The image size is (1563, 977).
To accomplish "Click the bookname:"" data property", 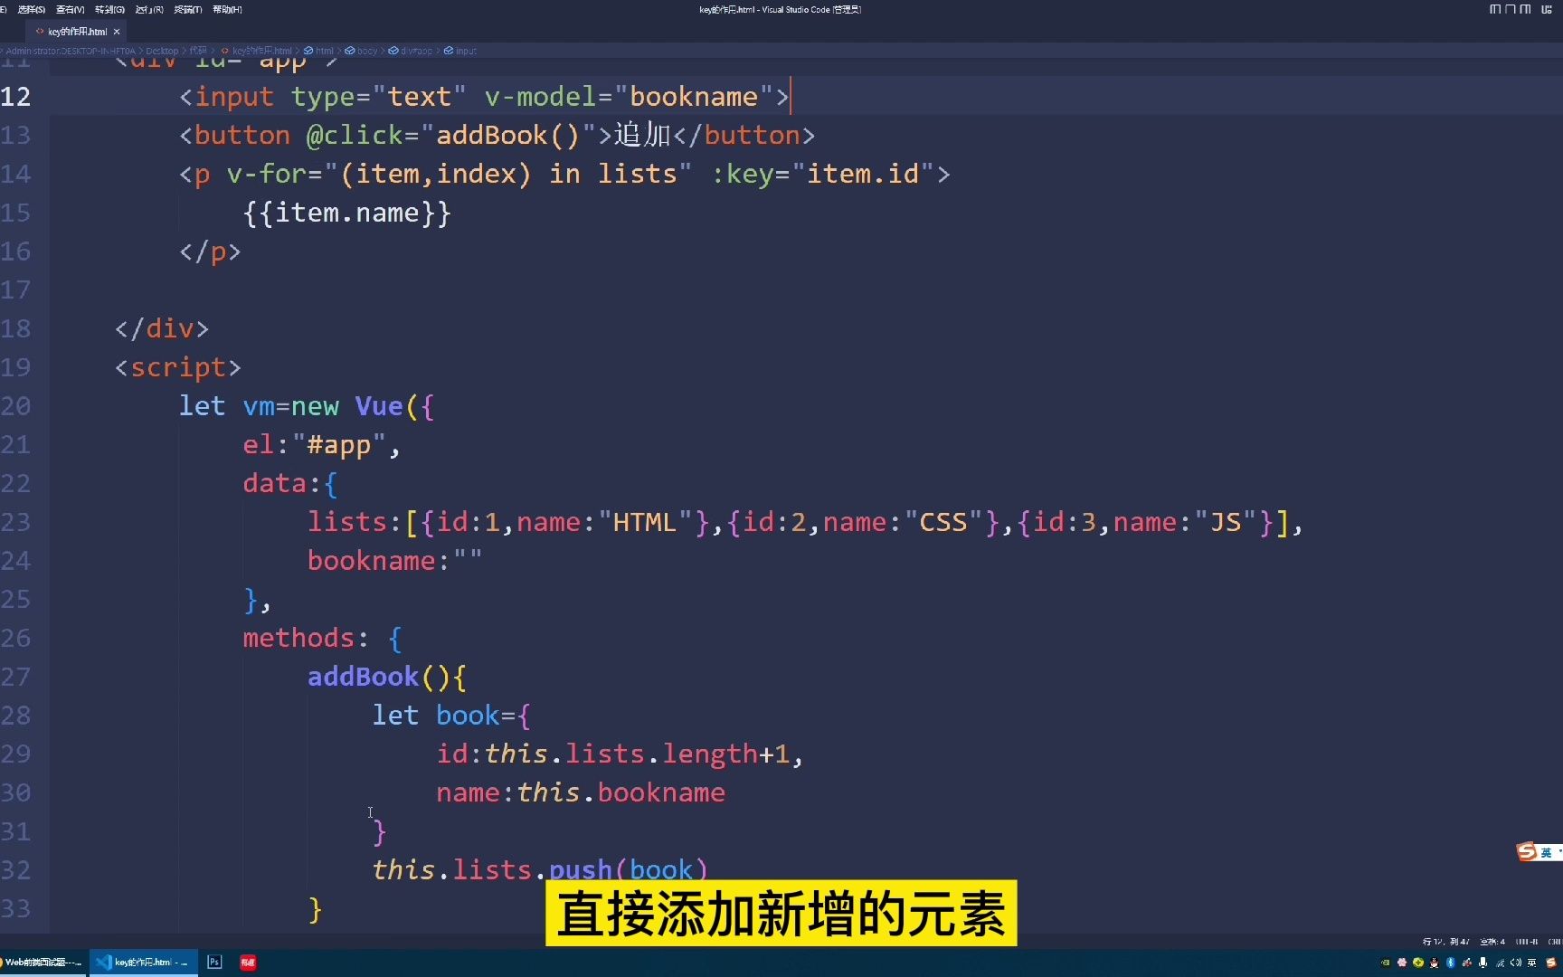I will tap(394, 561).
